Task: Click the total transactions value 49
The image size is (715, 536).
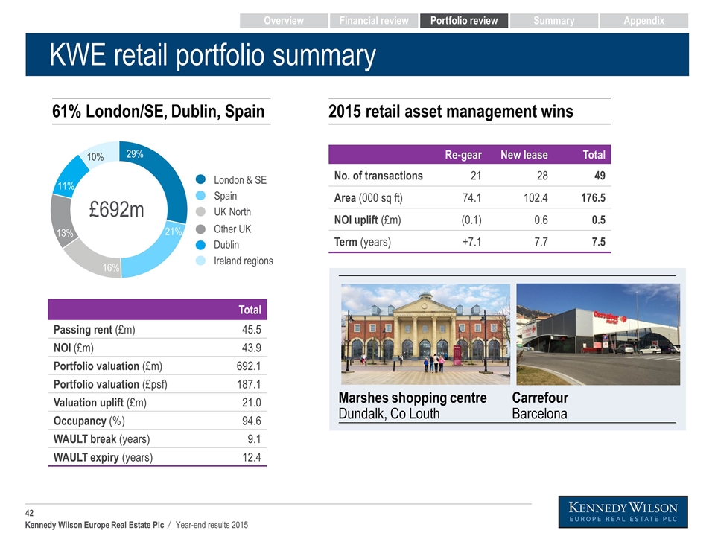Action: coord(600,176)
